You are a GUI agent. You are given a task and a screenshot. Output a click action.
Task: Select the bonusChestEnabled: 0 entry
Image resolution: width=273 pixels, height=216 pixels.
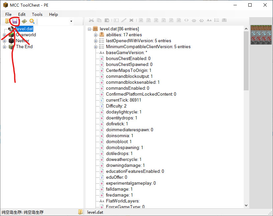128,58
